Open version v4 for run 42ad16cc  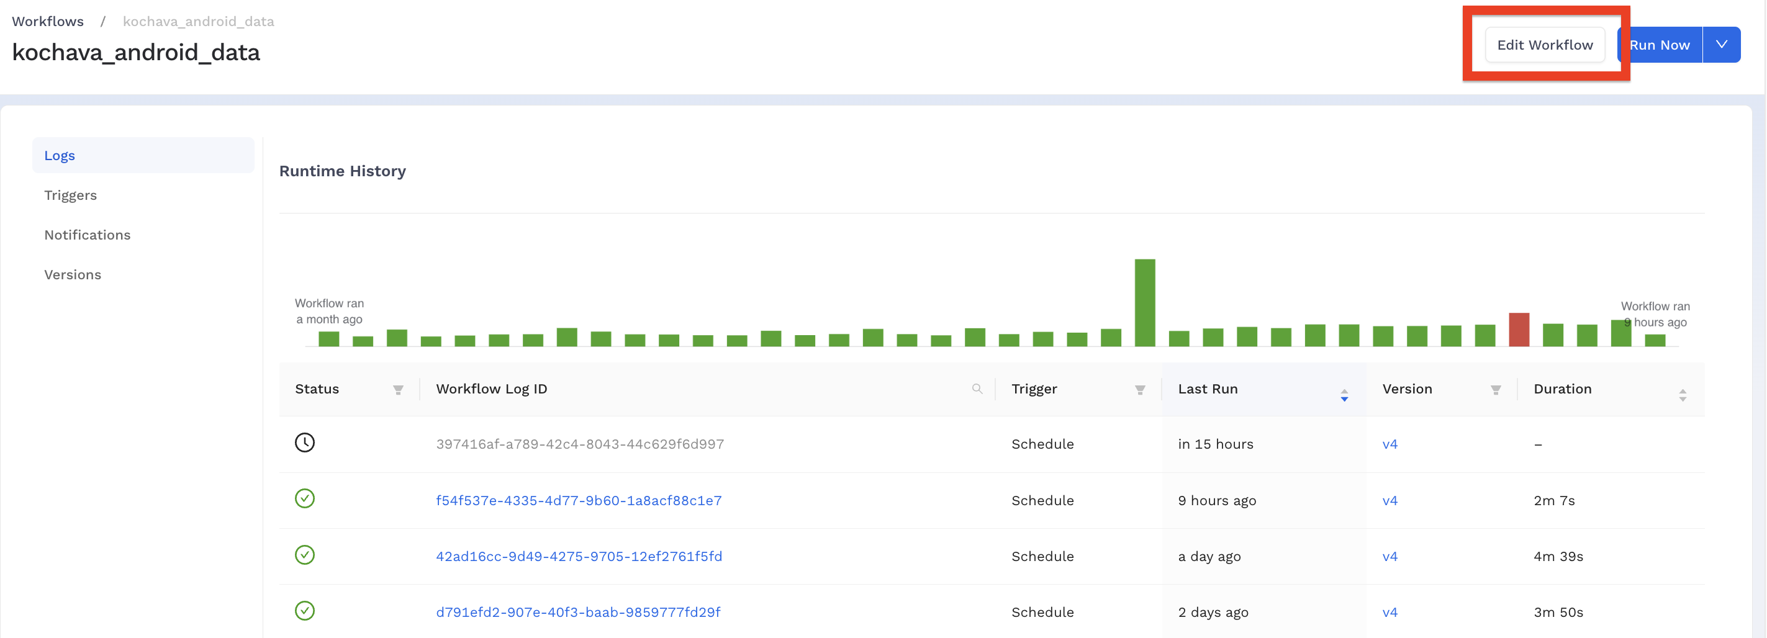(1390, 555)
